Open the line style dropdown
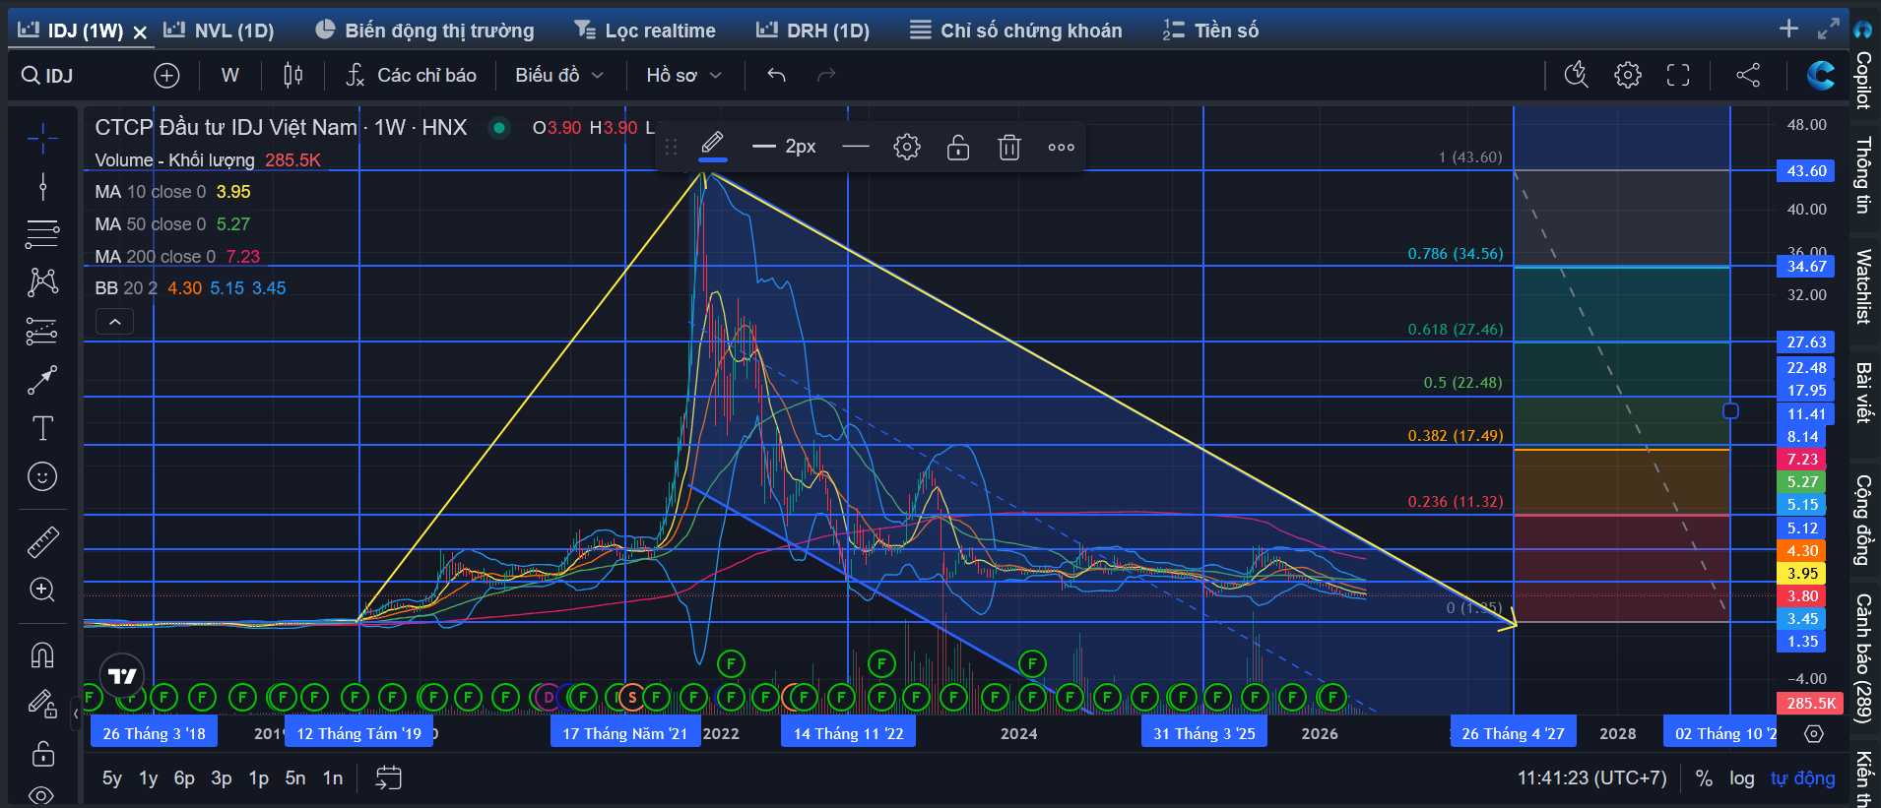1881x808 pixels. tap(856, 148)
